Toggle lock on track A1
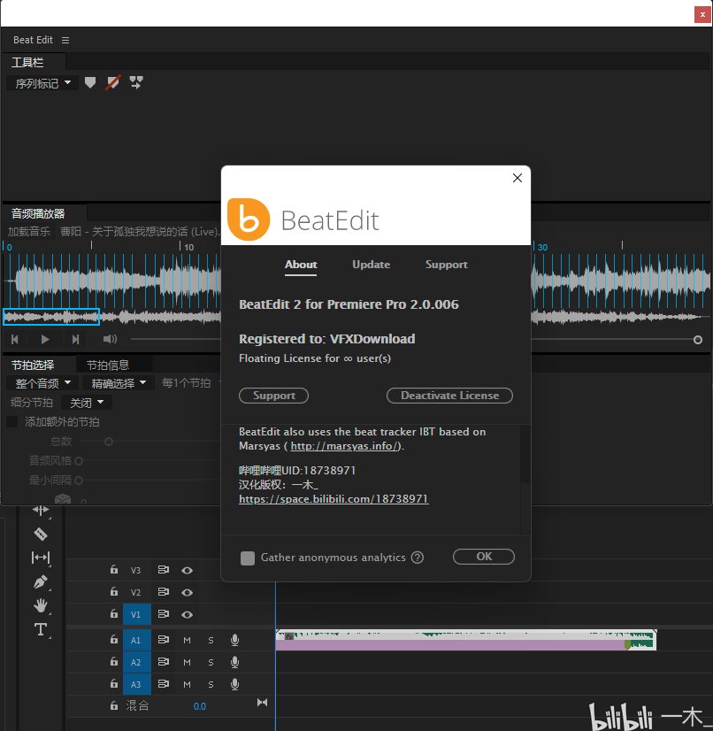Viewport: 713px width, 731px height. click(114, 639)
